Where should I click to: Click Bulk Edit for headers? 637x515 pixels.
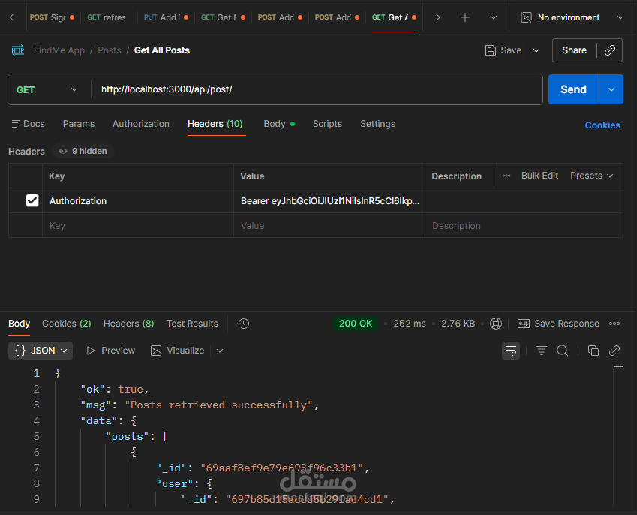point(539,176)
